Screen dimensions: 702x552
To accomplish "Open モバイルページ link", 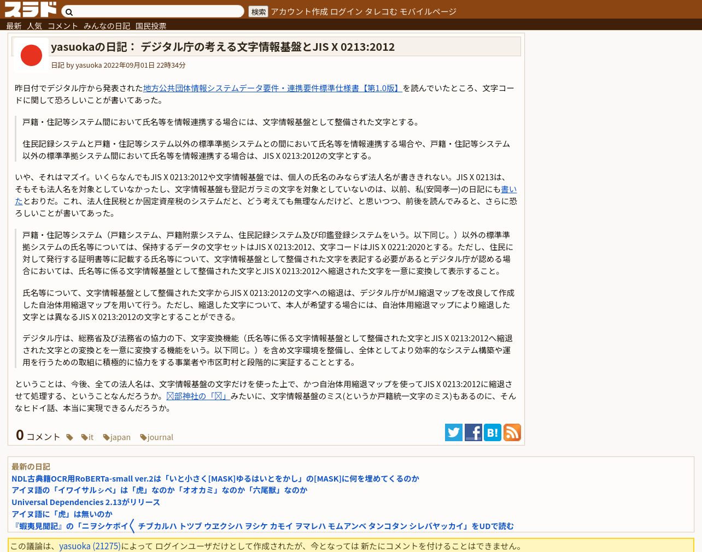I will [428, 11].
